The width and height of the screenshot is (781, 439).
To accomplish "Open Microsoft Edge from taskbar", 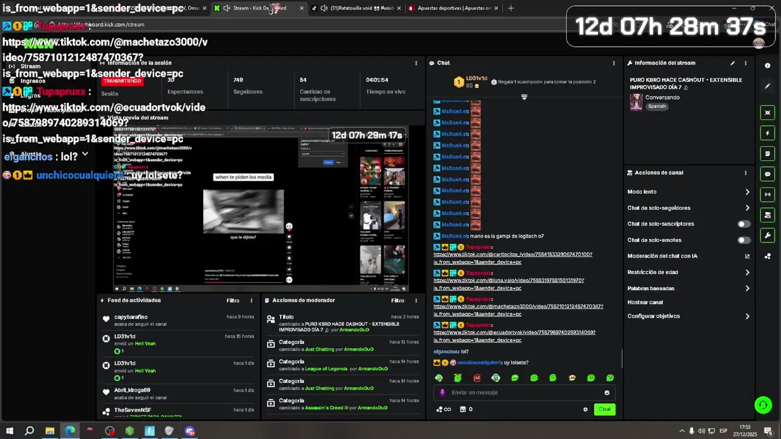I will point(70,431).
